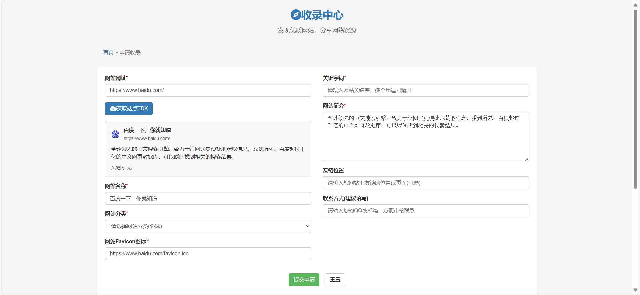Screen dimensions: 640x295
Task: Focus the 网站网址 URL input field
Action: click(208, 90)
